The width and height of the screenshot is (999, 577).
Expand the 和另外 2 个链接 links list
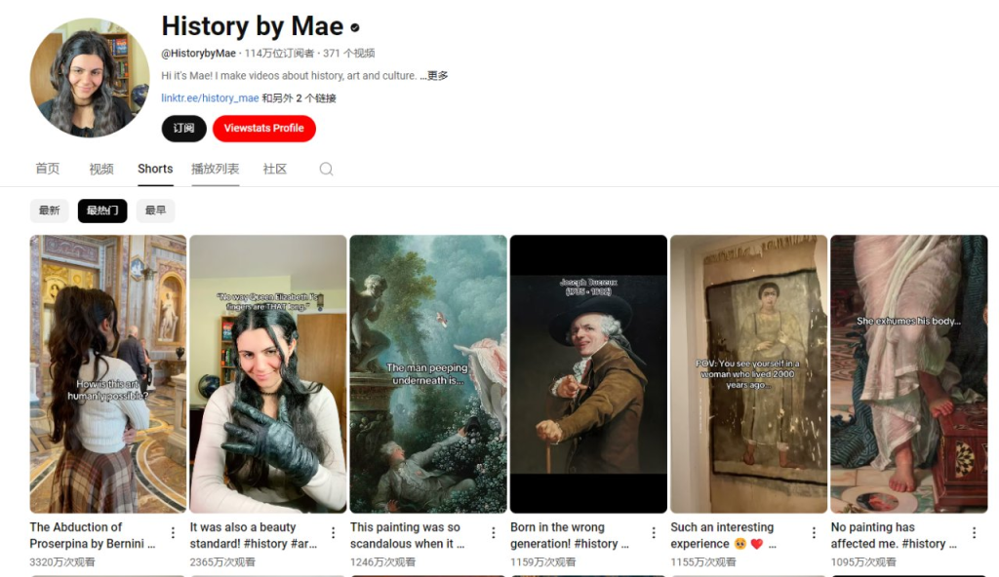point(299,98)
